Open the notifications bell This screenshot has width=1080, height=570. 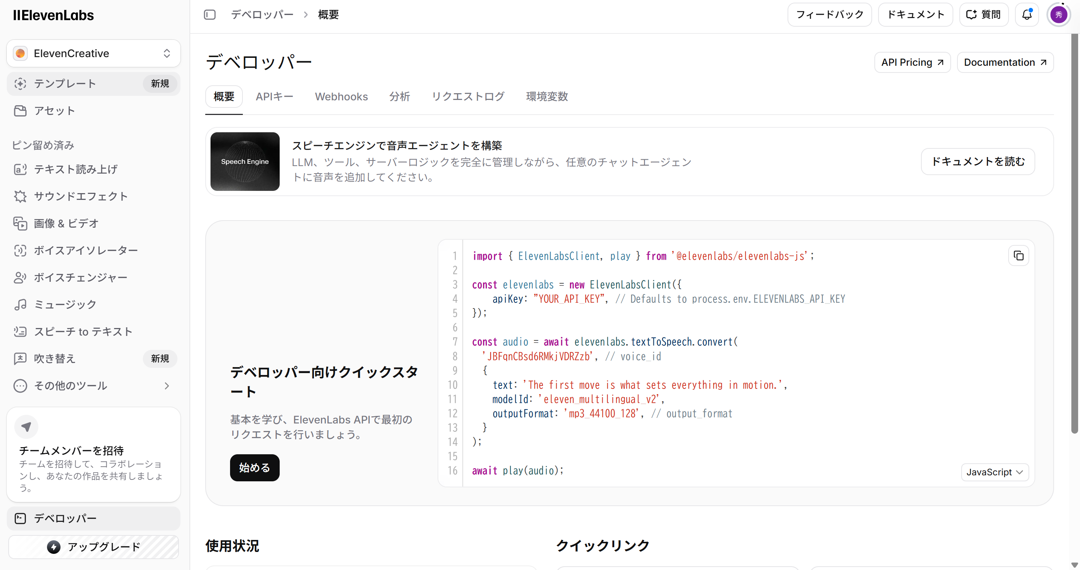tap(1027, 15)
